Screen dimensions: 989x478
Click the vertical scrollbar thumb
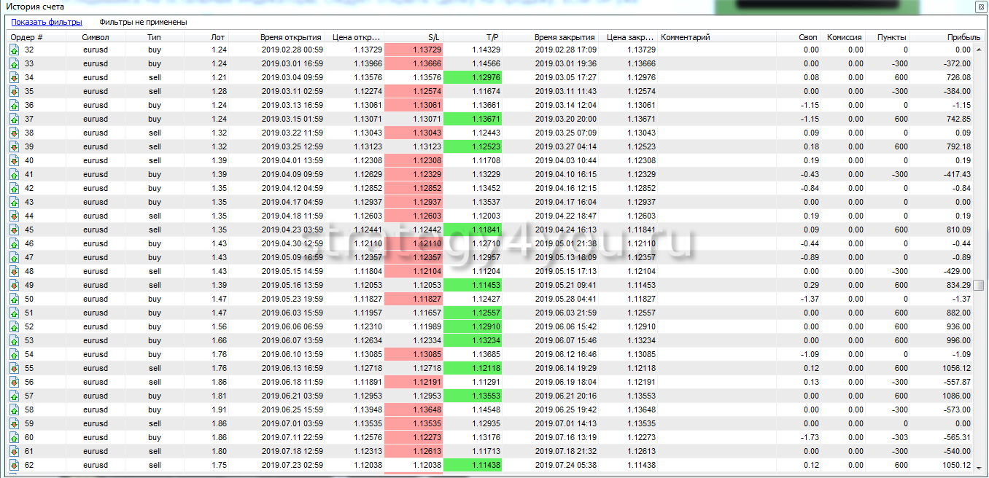coord(979,285)
